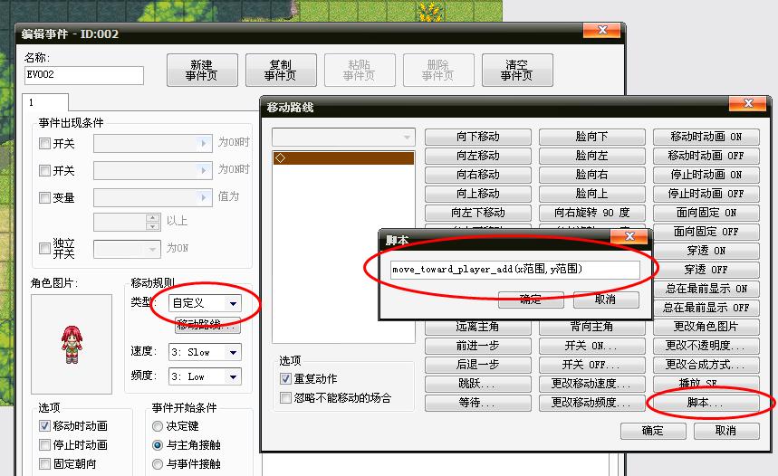The image size is (778, 476).
Task: Click 脸向下 command button
Action: pos(592,137)
